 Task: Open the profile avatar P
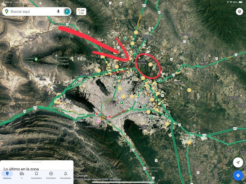(x=67, y=12)
